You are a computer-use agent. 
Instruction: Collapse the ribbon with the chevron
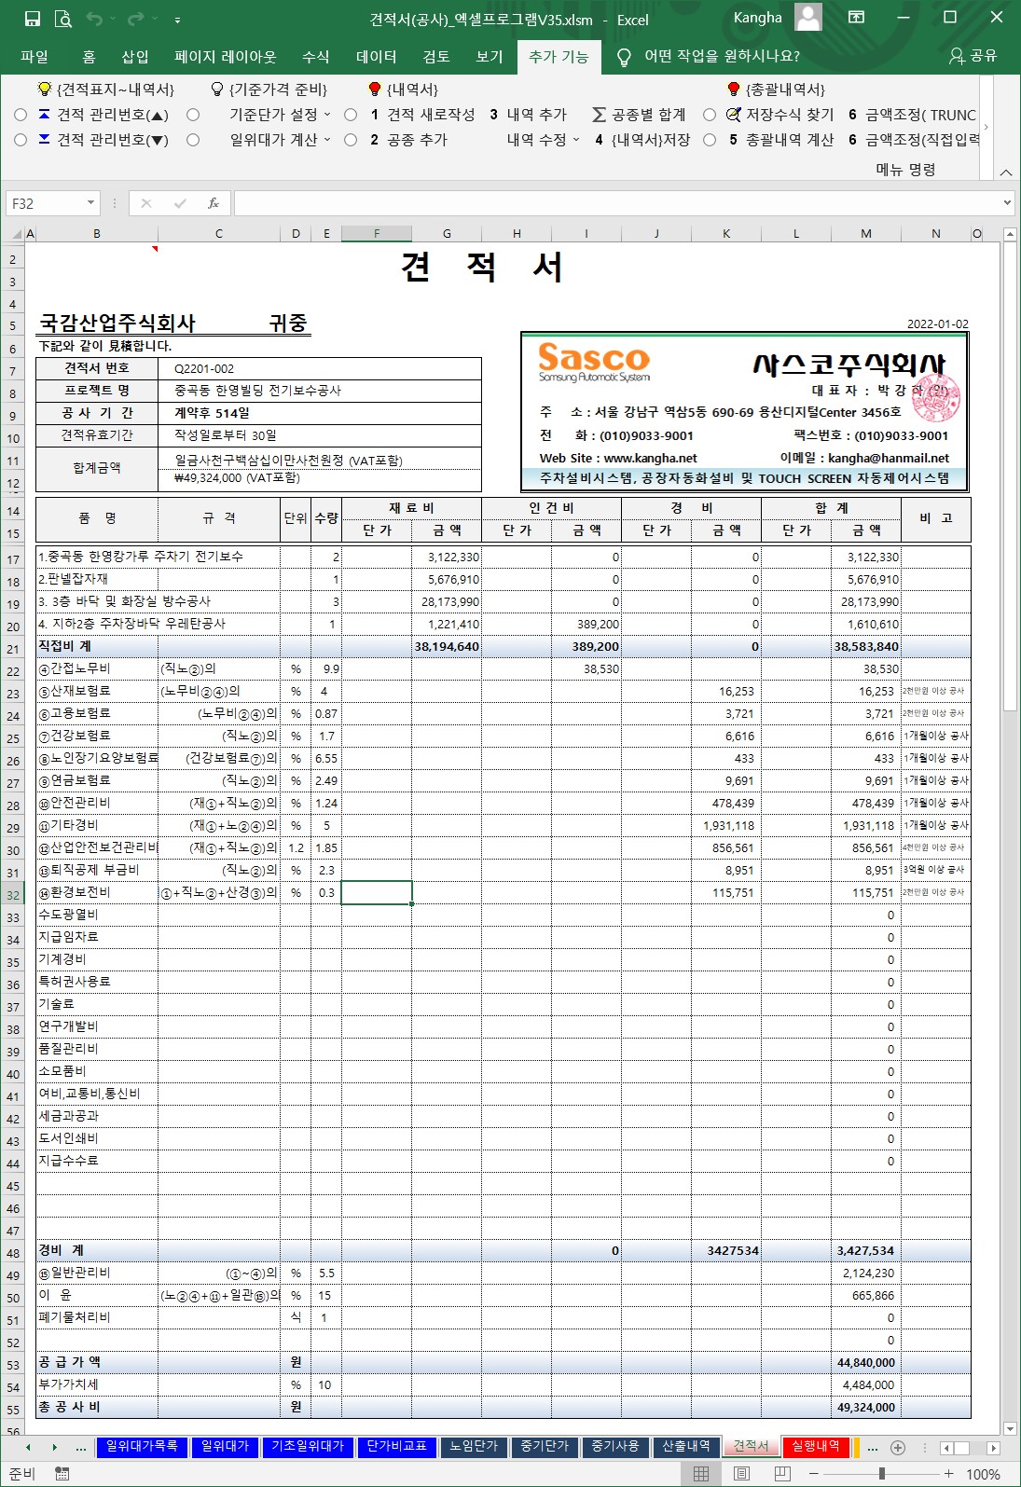point(1006,172)
